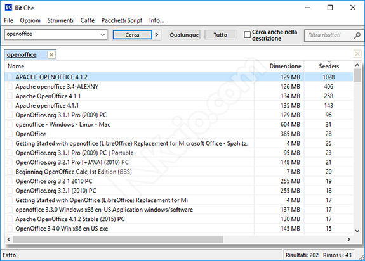Click the vertical scrollbar down arrow
Screen dimensions: 365x261
click(357, 231)
